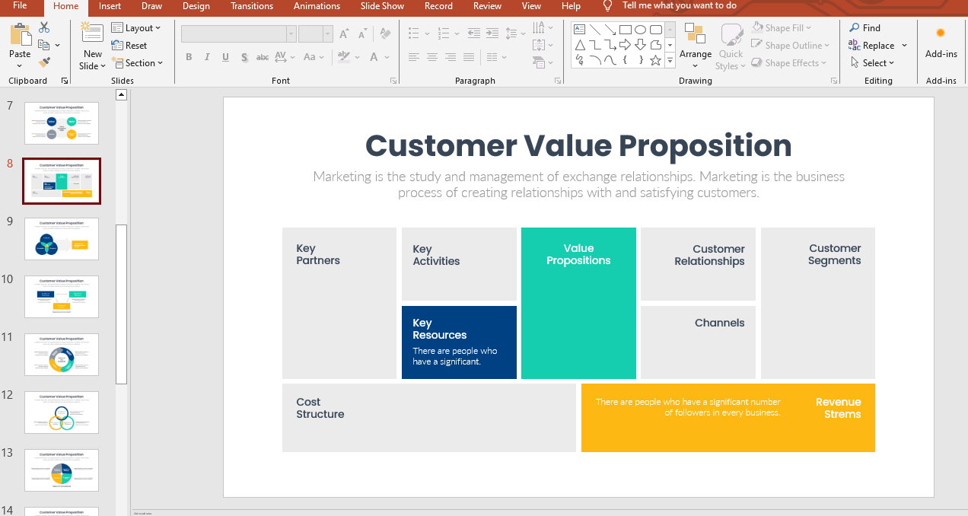
Task: Select slide 9 thumbnail
Action: coord(62,238)
